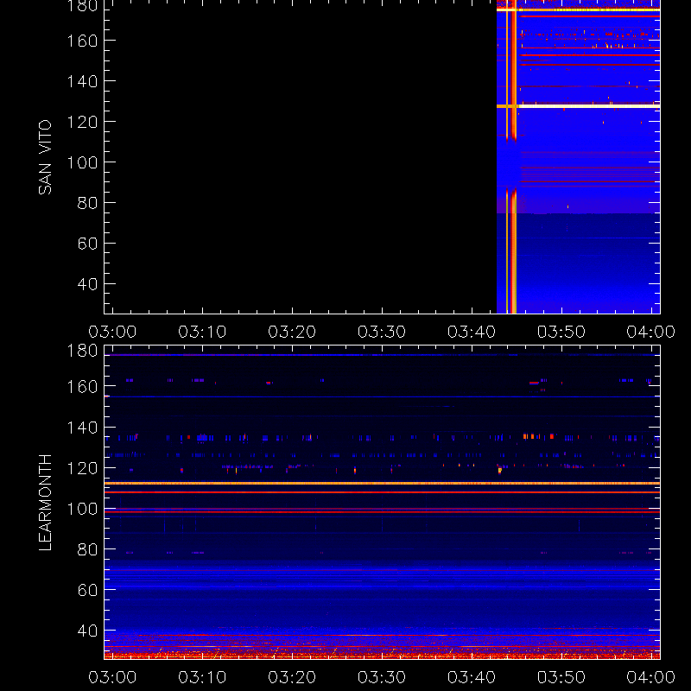Pick the 180 tick label on LEARMONTH axis
Image resolution: width=691 pixels, height=691 pixels.
(x=82, y=351)
